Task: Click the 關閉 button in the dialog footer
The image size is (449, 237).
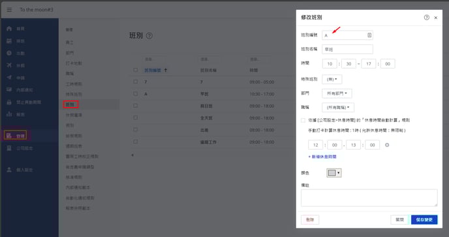Action: click(399, 220)
